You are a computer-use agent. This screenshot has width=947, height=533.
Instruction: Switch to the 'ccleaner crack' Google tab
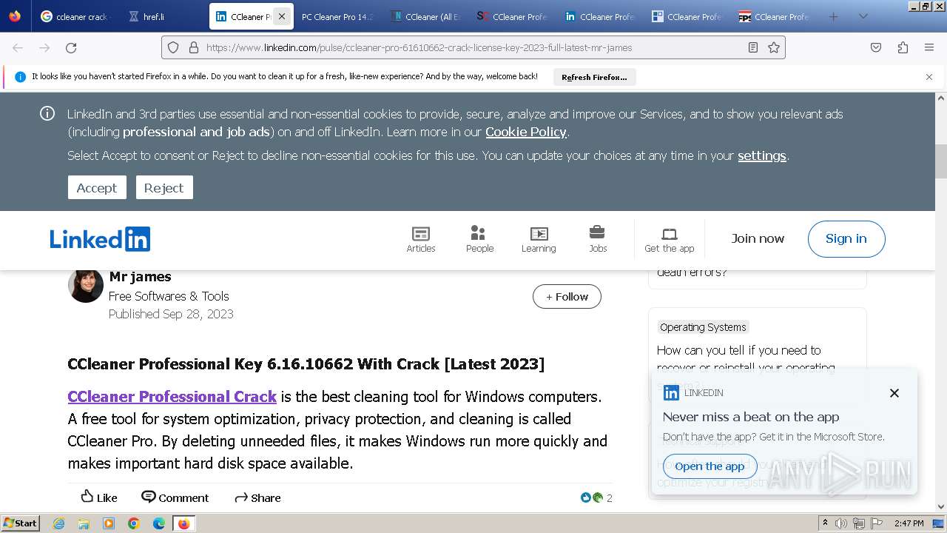pyautogui.click(x=75, y=16)
